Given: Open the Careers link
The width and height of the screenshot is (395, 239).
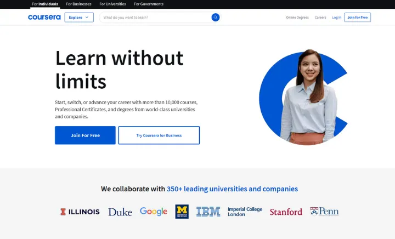Looking at the screenshot, I should coord(320,18).
